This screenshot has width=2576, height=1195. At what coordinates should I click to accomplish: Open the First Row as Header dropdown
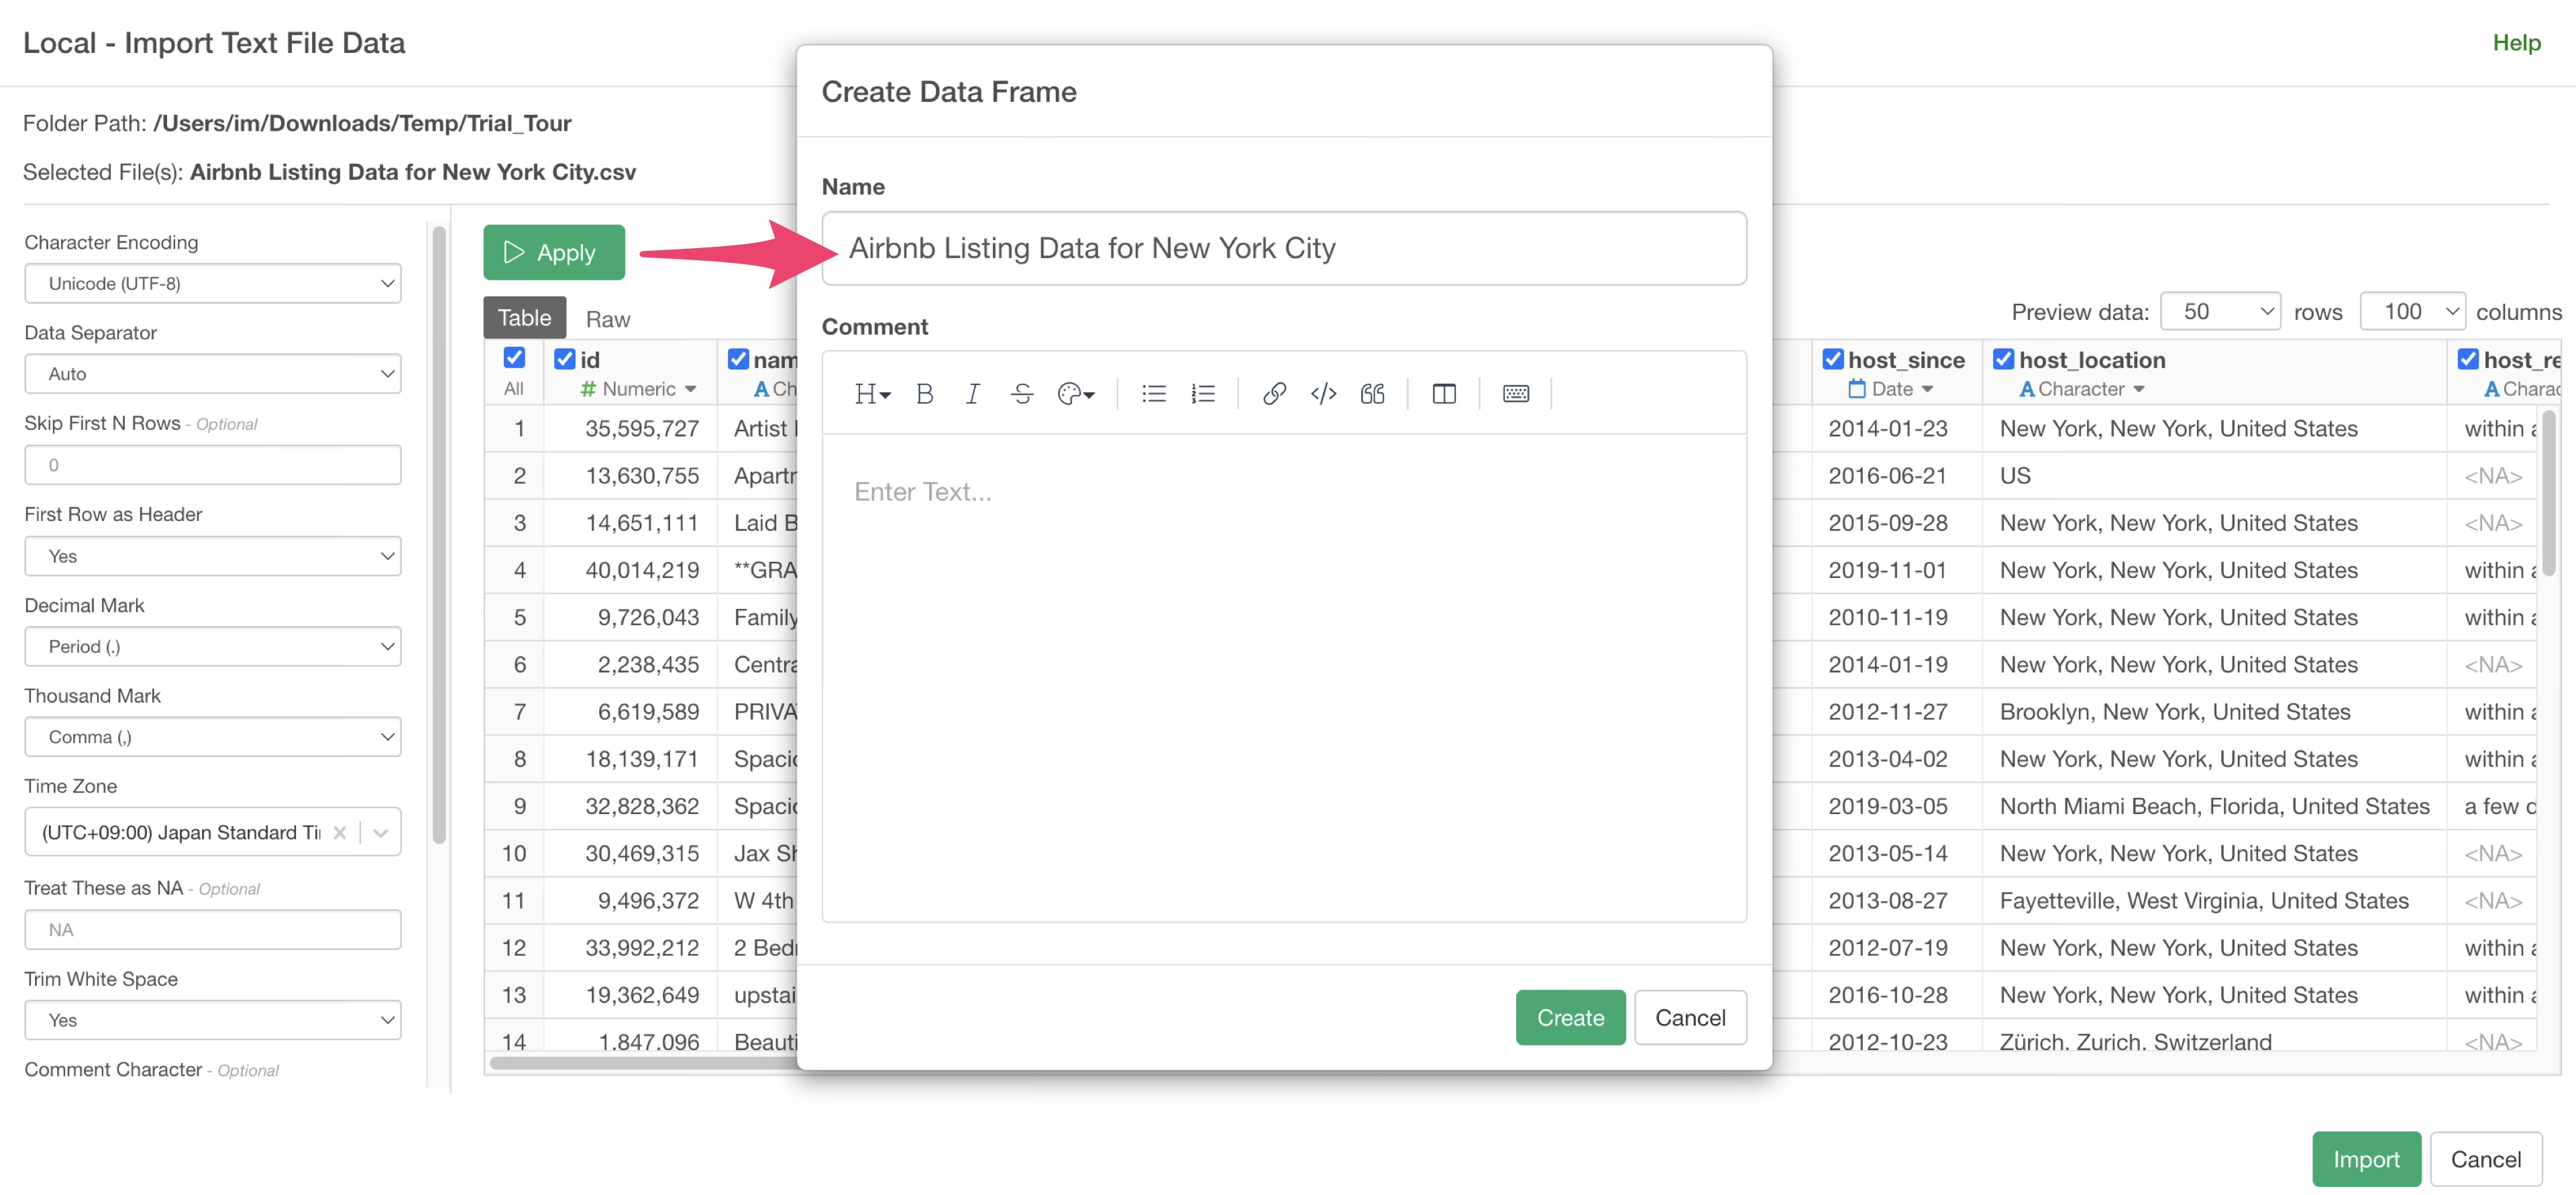pyautogui.click(x=213, y=556)
